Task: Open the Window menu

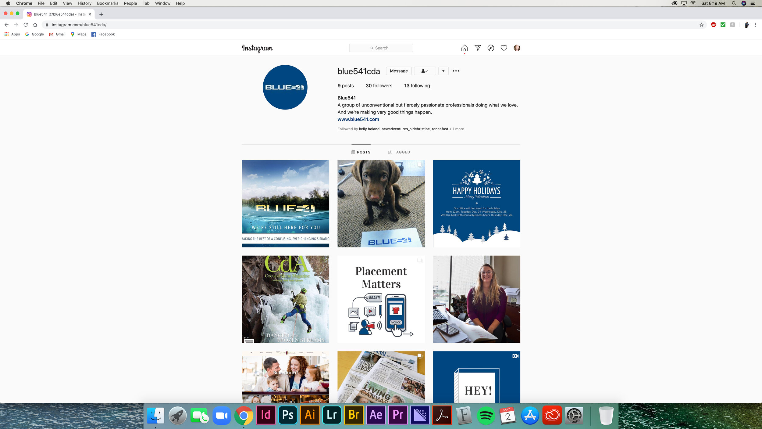Action: [x=162, y=3]
